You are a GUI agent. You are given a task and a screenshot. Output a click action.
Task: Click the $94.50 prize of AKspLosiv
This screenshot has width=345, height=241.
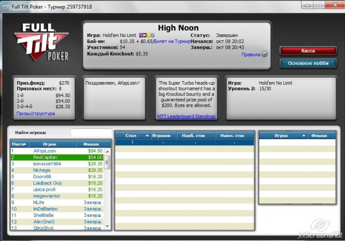tap(95, 151)
